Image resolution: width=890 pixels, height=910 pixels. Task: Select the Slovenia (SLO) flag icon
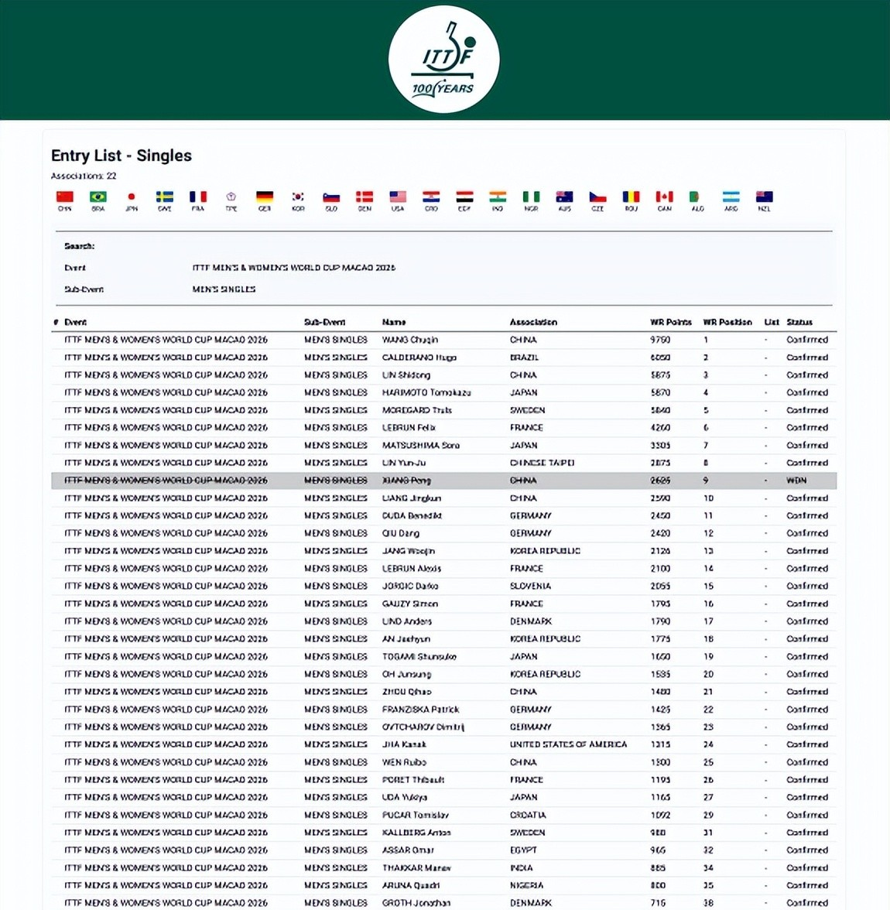(331, 197)
